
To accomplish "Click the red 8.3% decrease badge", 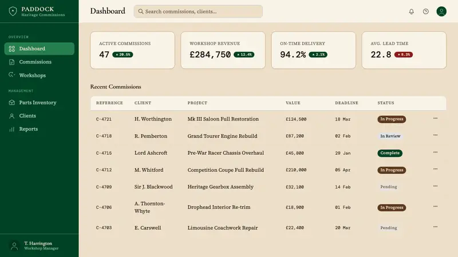I will point(404,54).
